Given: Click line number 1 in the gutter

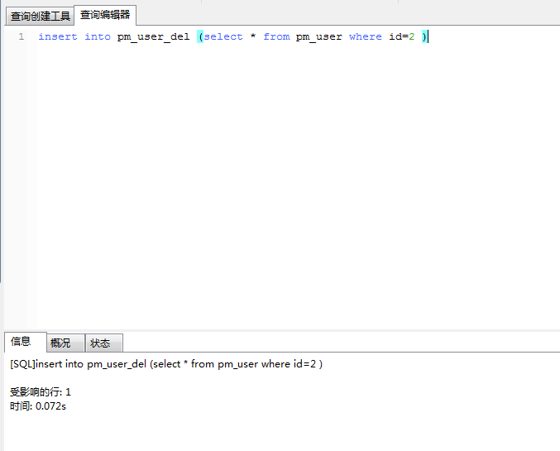Looking at the screenshot, I should [21, 36].
